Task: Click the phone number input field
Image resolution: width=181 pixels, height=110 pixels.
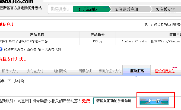Action: tap(115, 101)
